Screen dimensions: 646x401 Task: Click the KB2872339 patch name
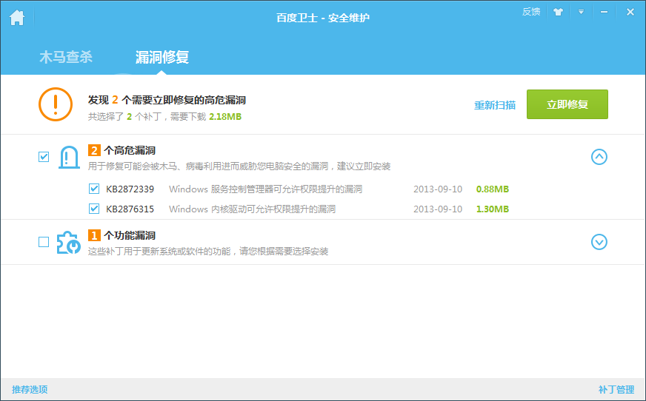point(130,189)
